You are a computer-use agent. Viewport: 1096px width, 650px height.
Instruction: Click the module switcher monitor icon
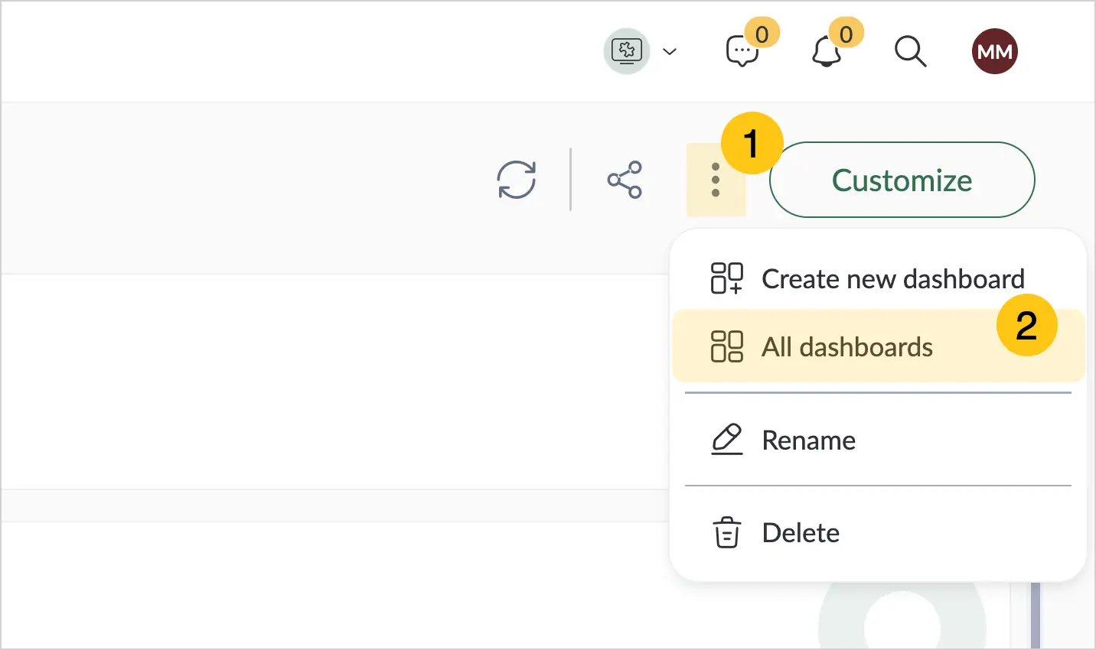pos(627,51)
